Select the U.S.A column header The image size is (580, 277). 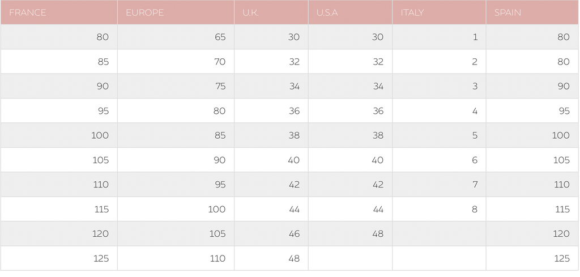tap(327, 12)
